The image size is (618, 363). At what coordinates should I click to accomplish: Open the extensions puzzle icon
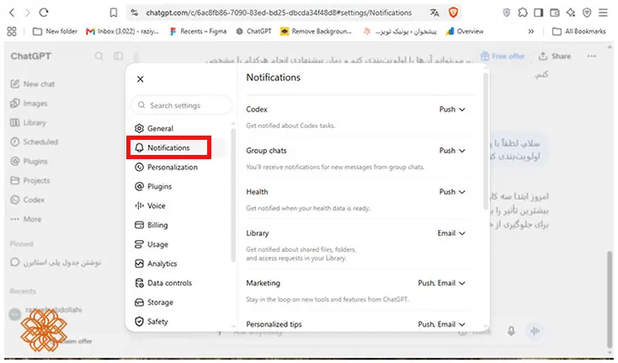coord(523,13)
